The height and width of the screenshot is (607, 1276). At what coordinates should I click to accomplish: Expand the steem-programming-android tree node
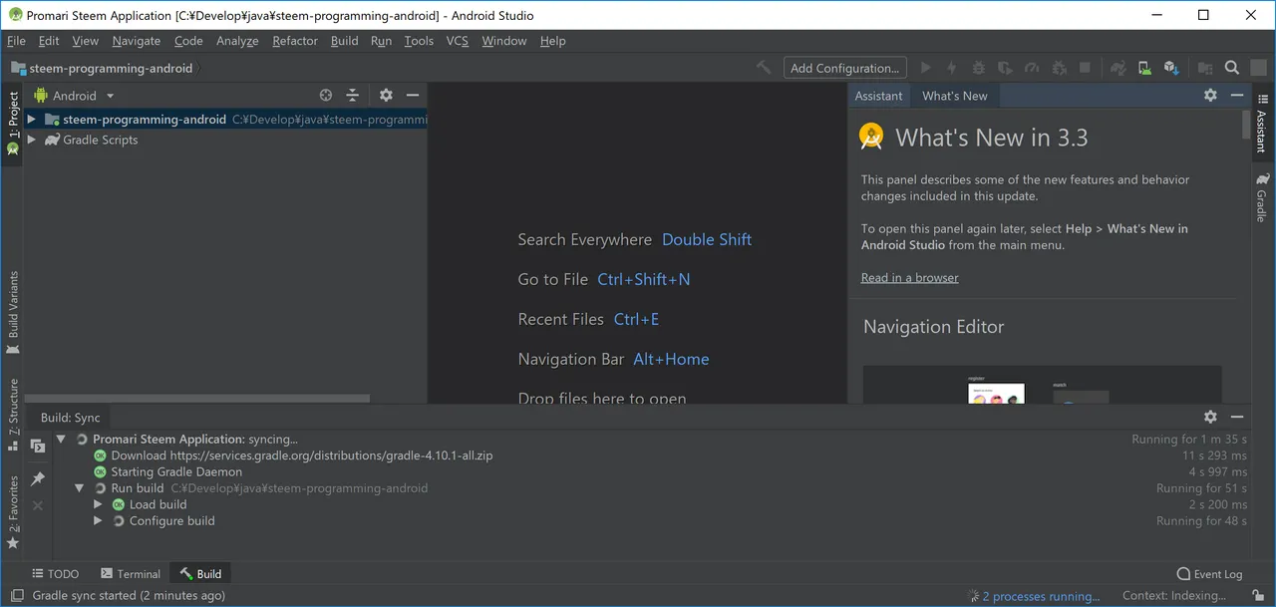(32, 120)
